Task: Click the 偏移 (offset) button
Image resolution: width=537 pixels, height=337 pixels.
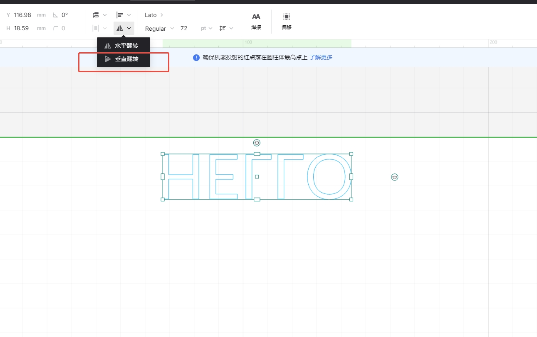Action: (x=287, y=22)
